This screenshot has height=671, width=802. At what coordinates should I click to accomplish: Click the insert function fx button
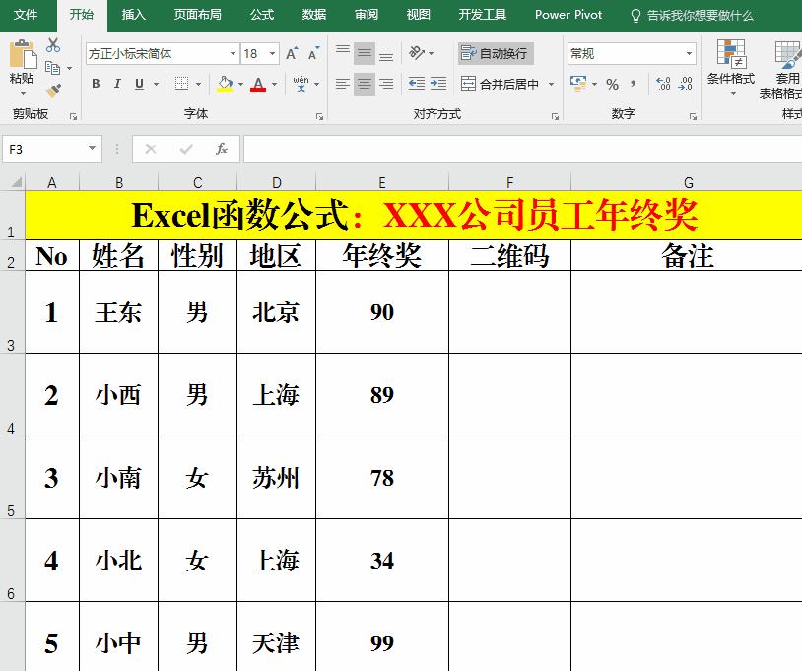coord(221,149)
